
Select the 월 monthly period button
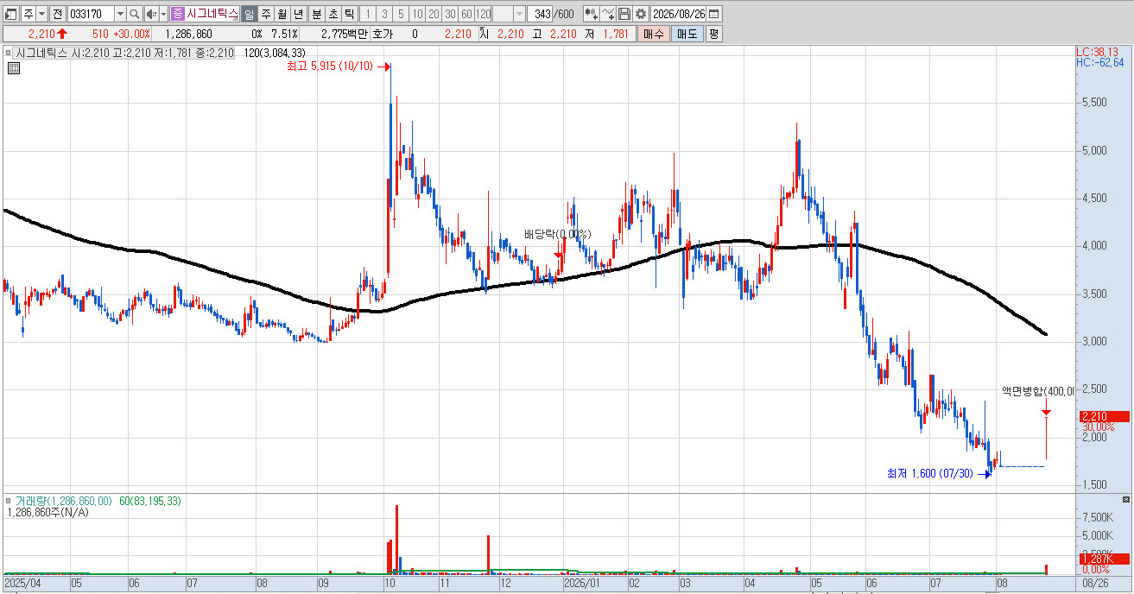point(282,14)
